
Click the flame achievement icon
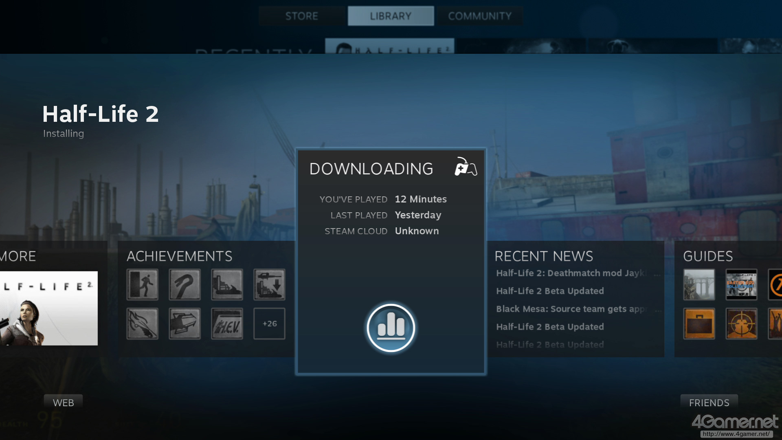[x=142, y=323]
